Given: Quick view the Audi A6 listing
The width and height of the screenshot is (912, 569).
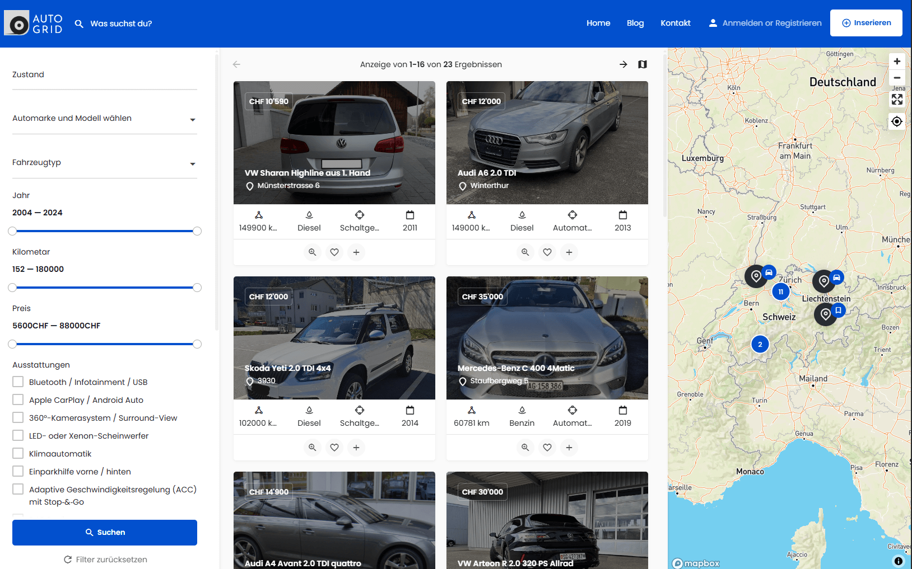Looking at the screenshot, I should [x=525, y=252].
